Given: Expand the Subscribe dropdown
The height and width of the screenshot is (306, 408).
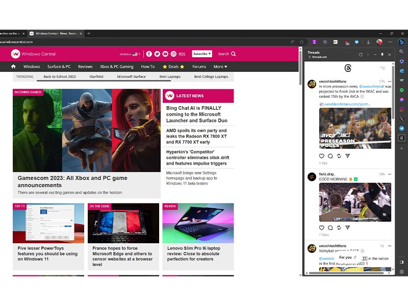Looking at the screenshot, I should click(202, 54).
